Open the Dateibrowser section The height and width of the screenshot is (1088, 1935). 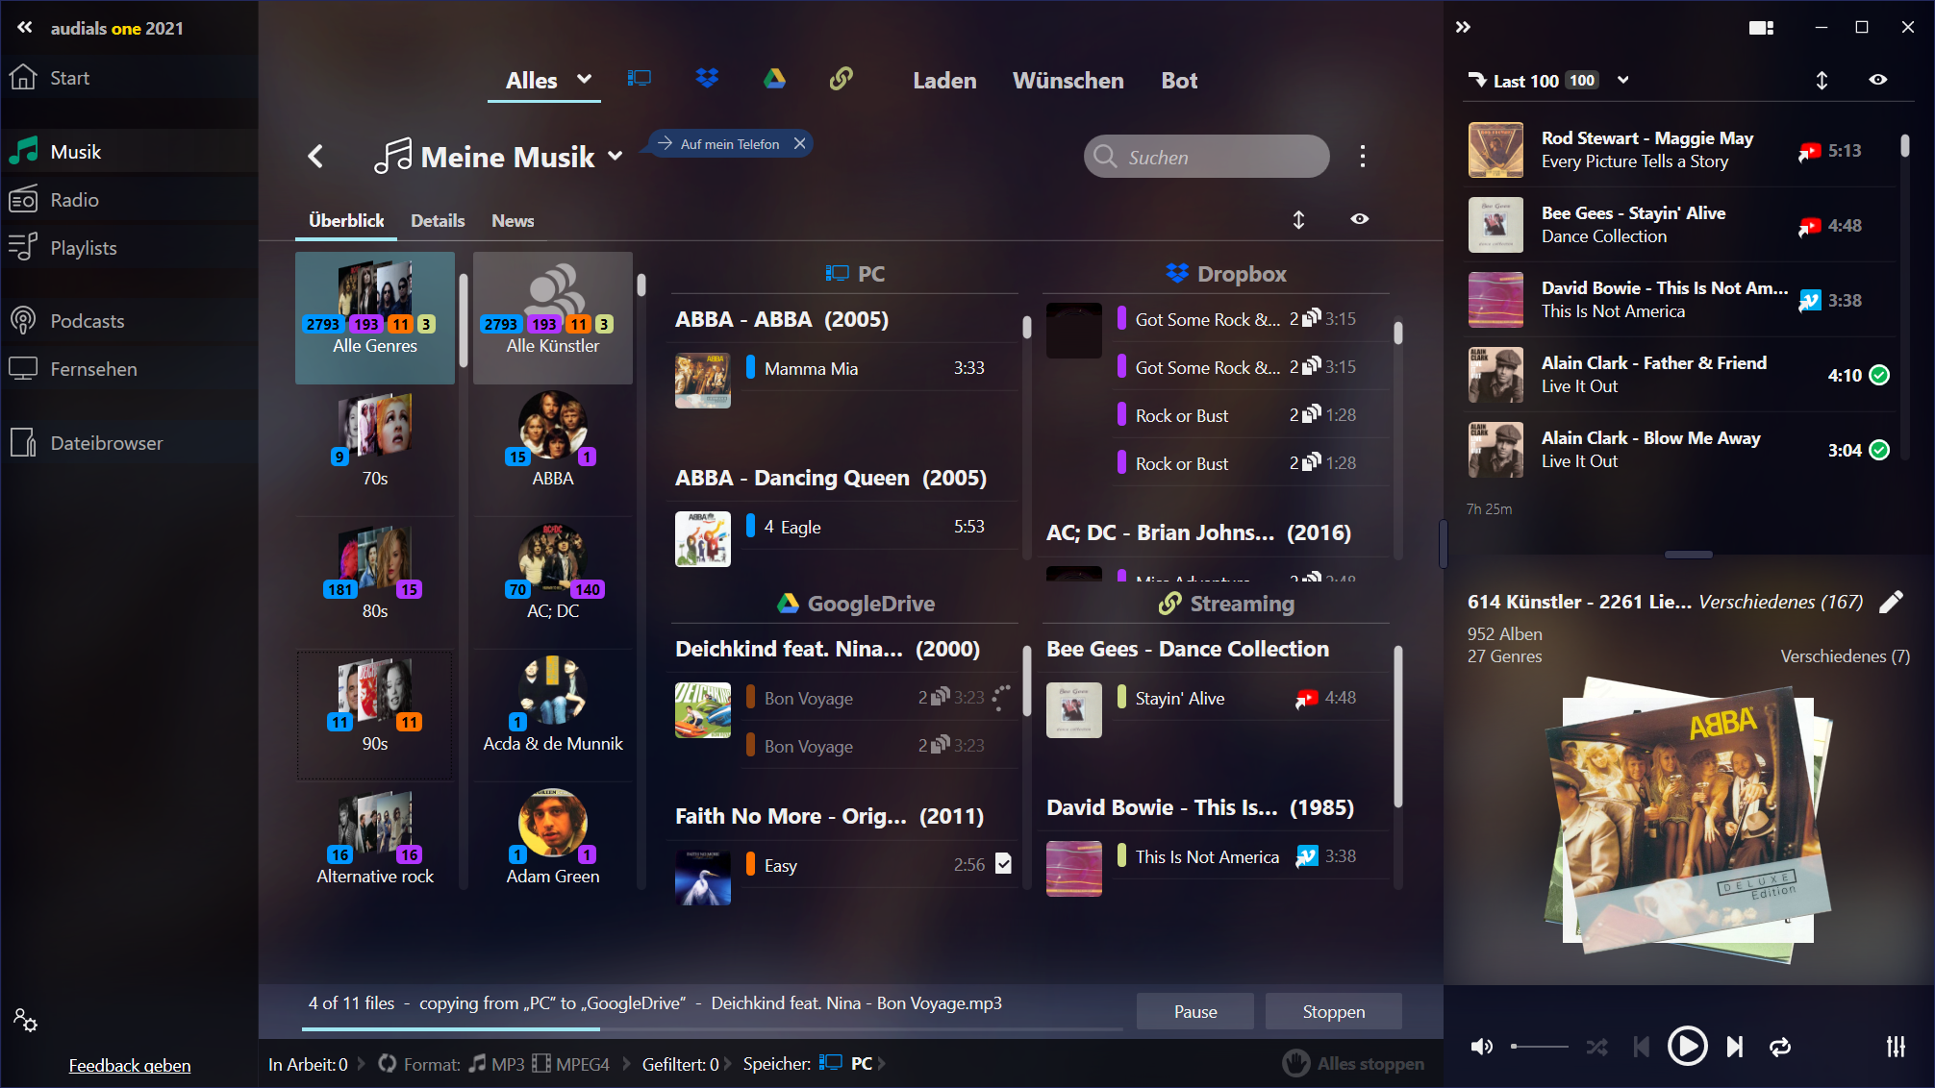point(129,443)
